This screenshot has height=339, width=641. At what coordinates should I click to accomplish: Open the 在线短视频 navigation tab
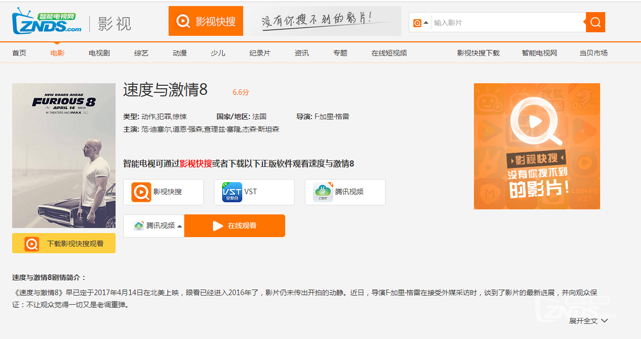coord(389,53)
